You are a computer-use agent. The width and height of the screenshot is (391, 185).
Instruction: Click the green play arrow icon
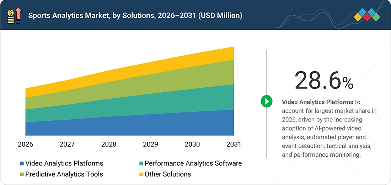pyautogui.click(x=267, y=101)
